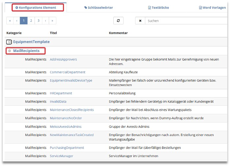The width and height of the screenshot is (230, 166).
Task: Select page 2 in pagination
Action: point(31,21)
